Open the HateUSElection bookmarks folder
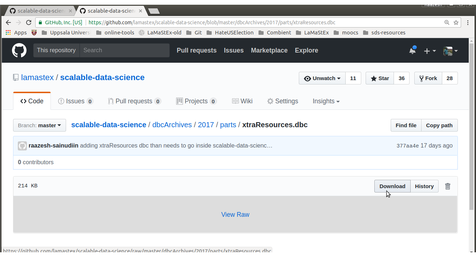Screen dimensions: 476x257 coord(230,33)
